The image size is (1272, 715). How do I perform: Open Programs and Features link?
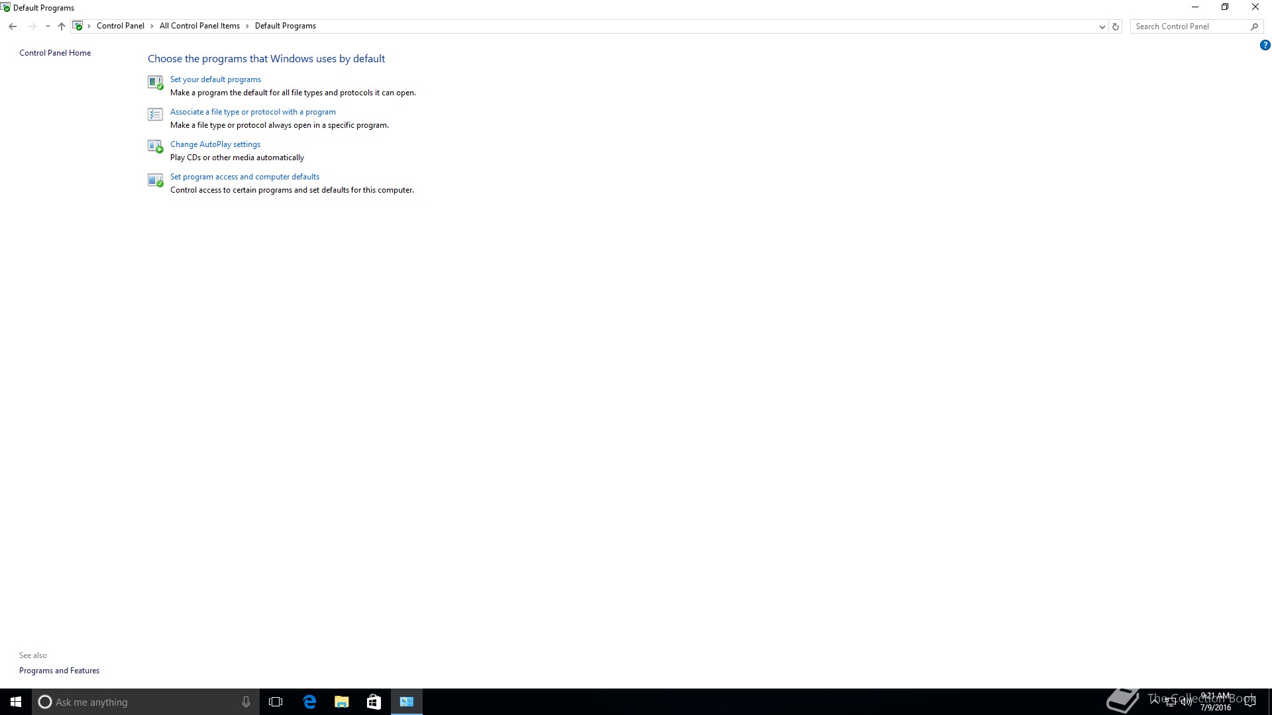(x=59, y=671)
